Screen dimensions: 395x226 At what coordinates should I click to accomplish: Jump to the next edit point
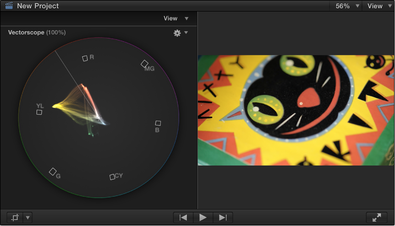[223, 217]
